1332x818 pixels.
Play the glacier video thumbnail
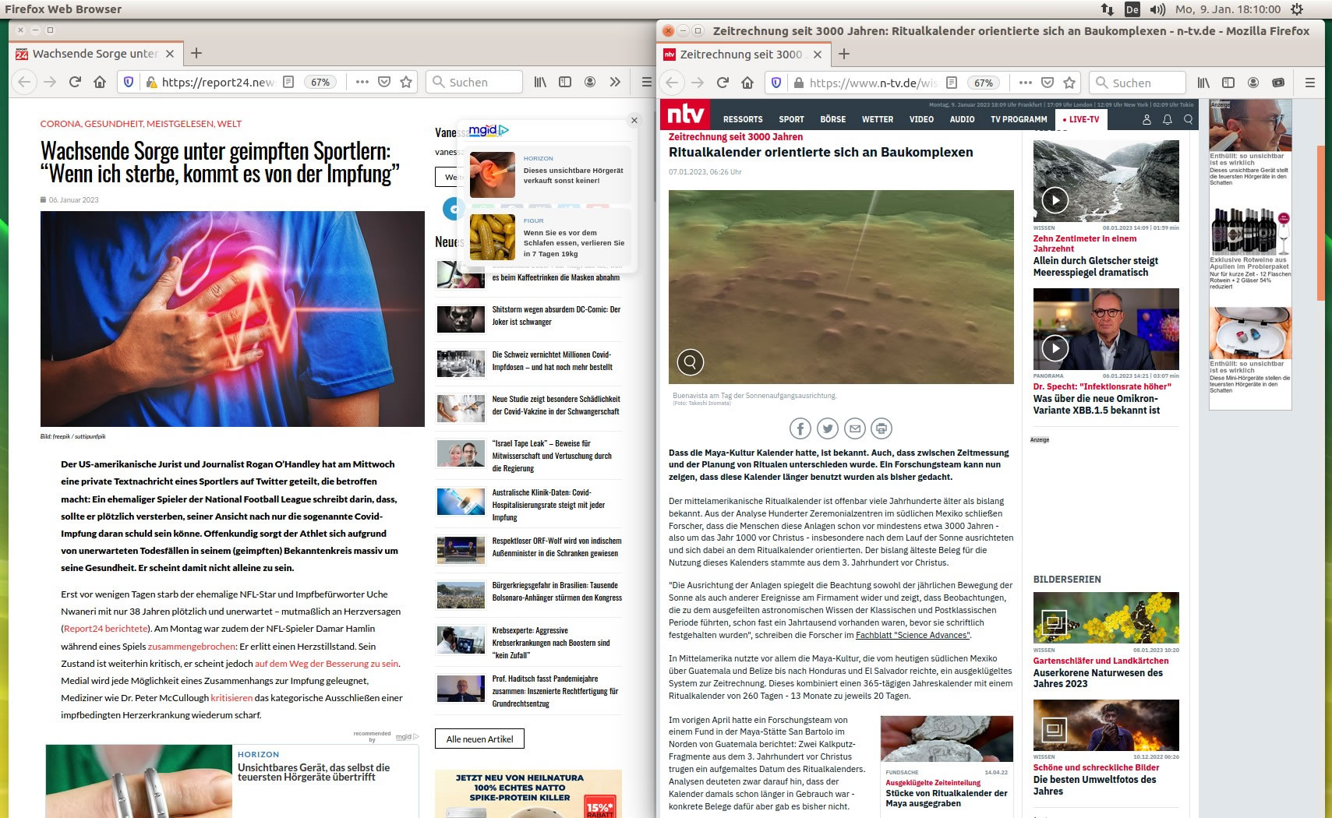click(1055, 200)
